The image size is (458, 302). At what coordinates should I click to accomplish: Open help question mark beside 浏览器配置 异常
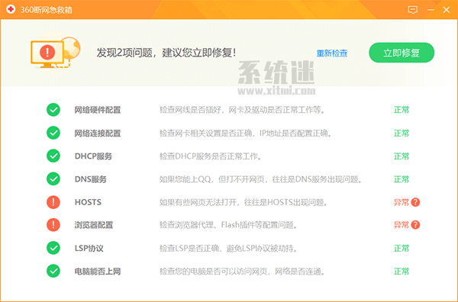[415, 225]
